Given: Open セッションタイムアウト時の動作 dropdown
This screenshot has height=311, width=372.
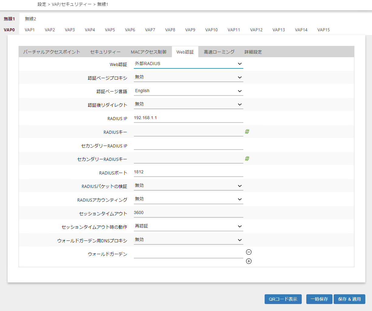Looking at the screenshot, I should click(x=189, y=226).
